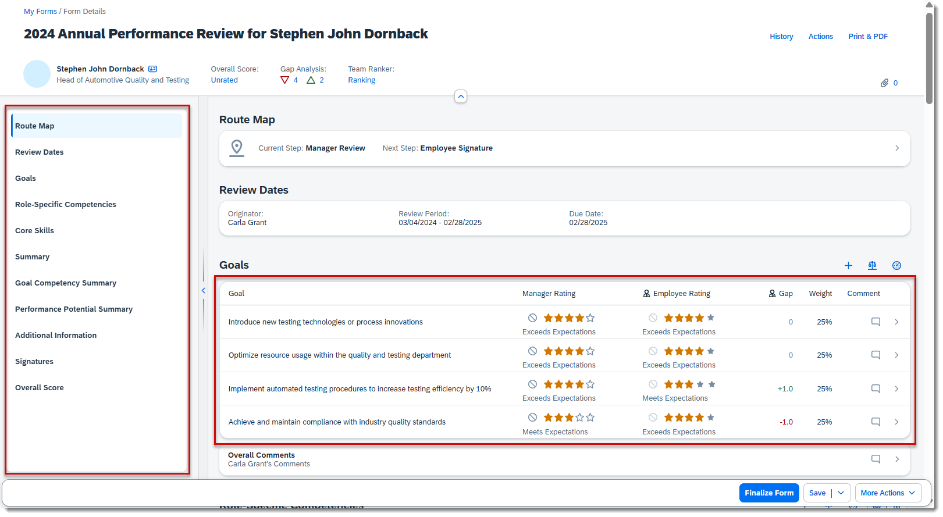Open the Save button dropdown arrow
Image resolution: width=943 pixels, height=517 pixels.
841,493
